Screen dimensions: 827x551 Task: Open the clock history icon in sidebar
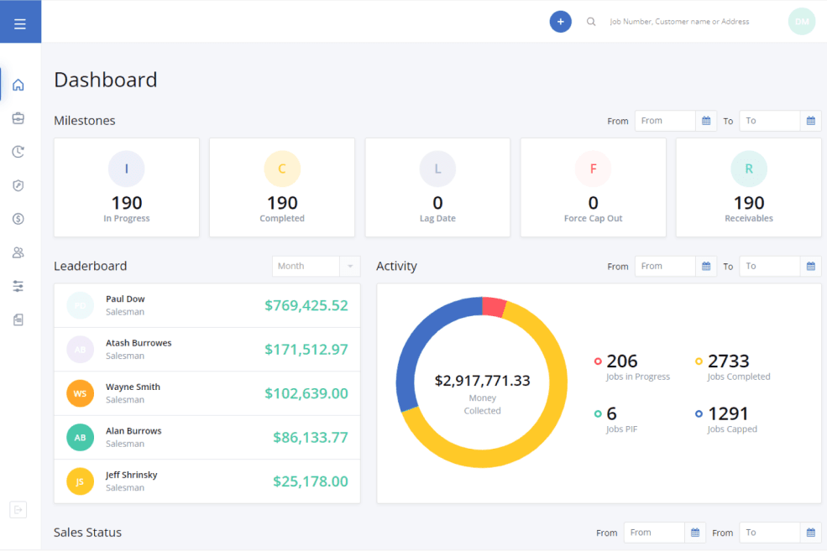pyautogui.click(x=18, y=152)
